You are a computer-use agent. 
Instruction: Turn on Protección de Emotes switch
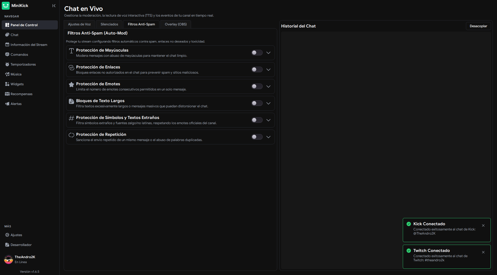(257, 86)
